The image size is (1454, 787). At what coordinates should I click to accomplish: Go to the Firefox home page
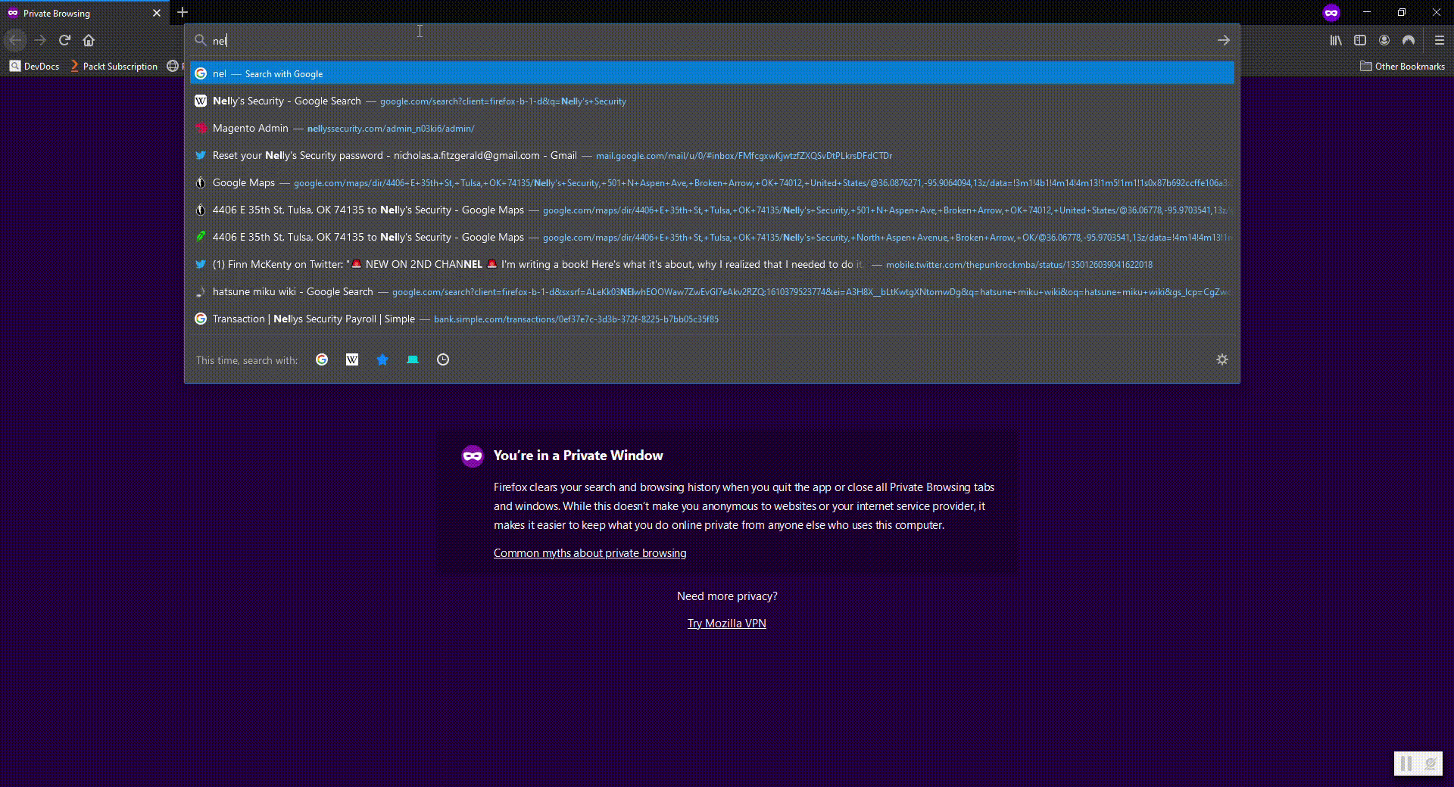(x=89, y=40)
